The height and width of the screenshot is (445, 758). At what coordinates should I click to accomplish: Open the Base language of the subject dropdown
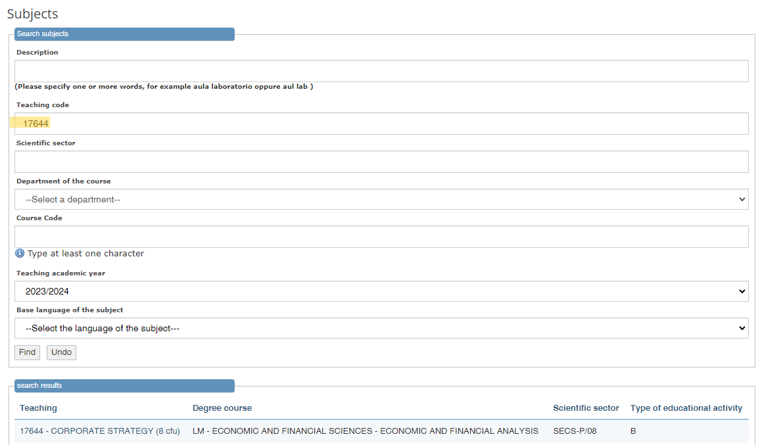pos(381,328)
